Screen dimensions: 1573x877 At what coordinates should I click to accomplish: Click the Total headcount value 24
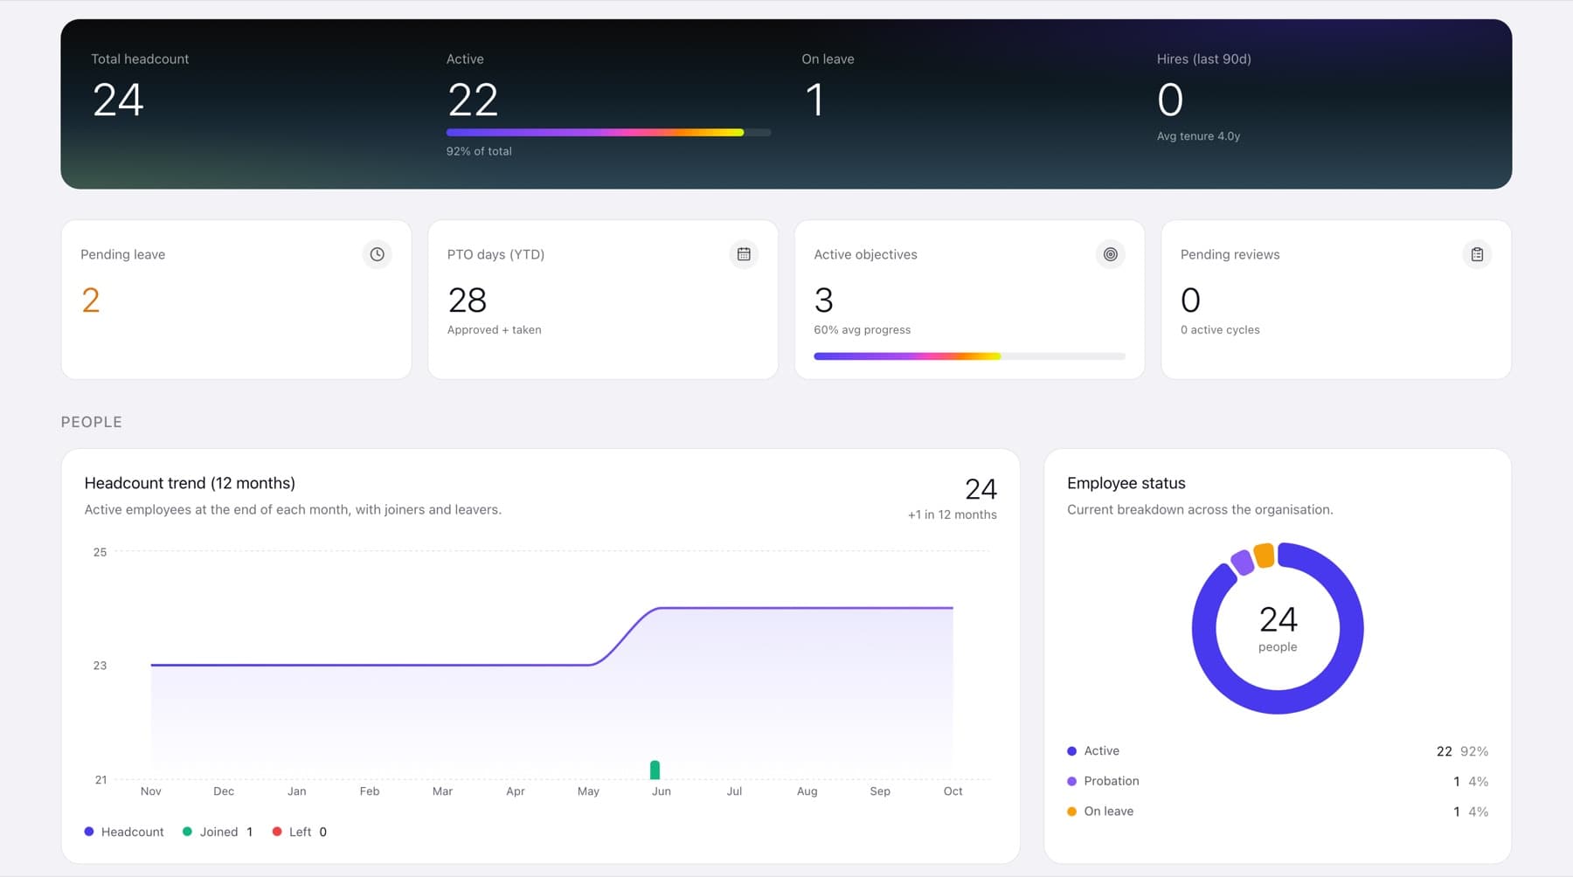(118, 100)
